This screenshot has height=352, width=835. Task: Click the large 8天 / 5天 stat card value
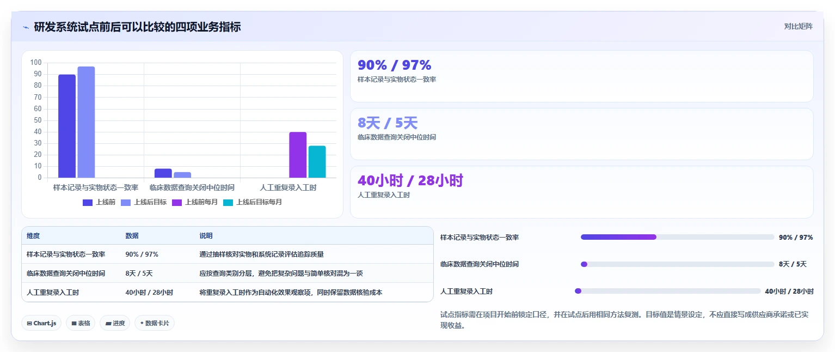pyautogui.click(x=388, y=123)
